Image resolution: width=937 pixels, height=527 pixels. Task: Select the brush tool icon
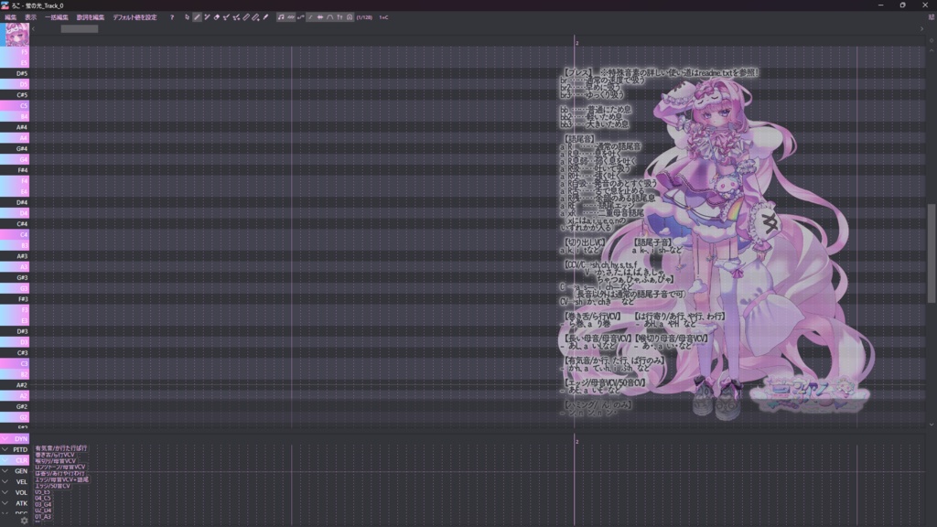point(265,17)
